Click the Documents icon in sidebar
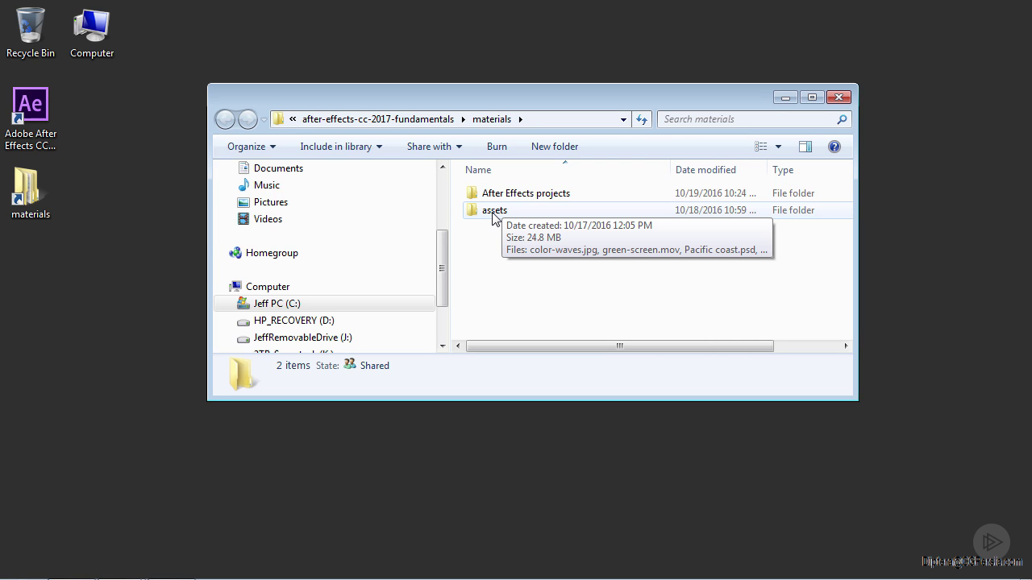 coord(243,168)
